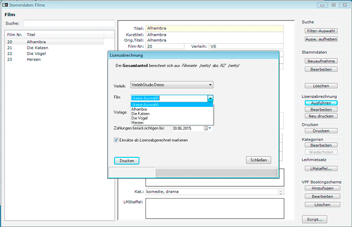Screen dimensions: 352x227
Task: Click the Filter-Auswahl button
Action: tap(321, 30)
